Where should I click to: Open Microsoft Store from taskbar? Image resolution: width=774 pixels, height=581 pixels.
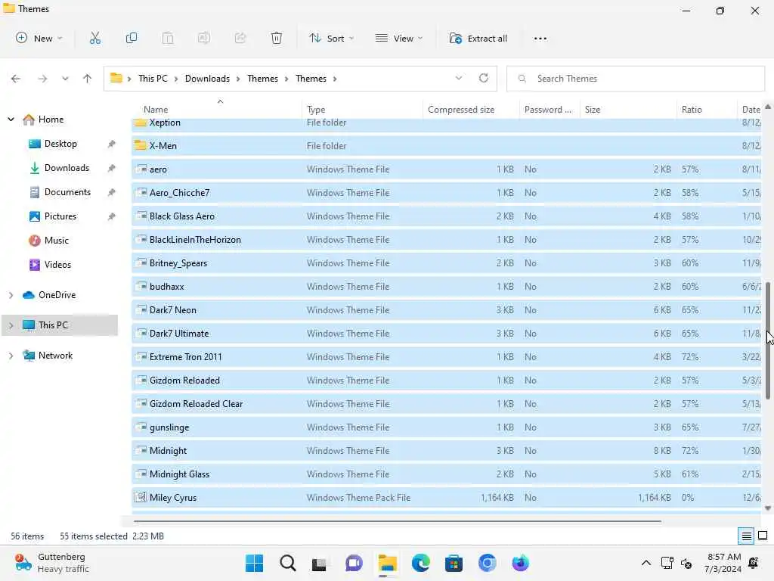pos(454,563)
